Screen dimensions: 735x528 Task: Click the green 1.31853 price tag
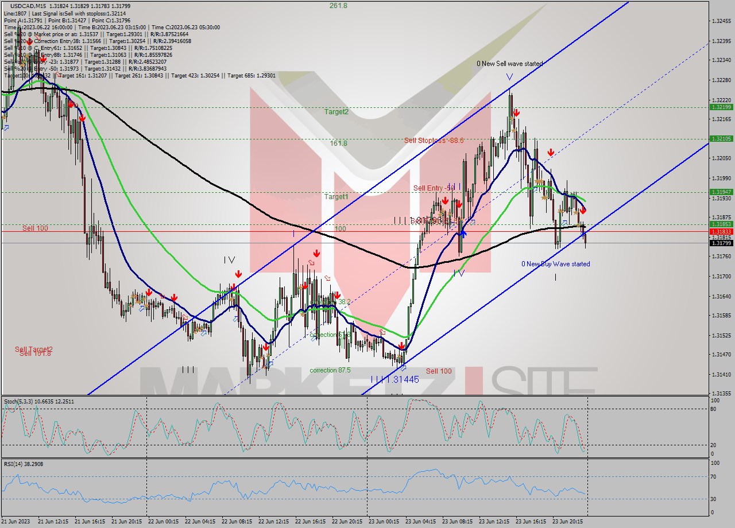coord(721,224)
